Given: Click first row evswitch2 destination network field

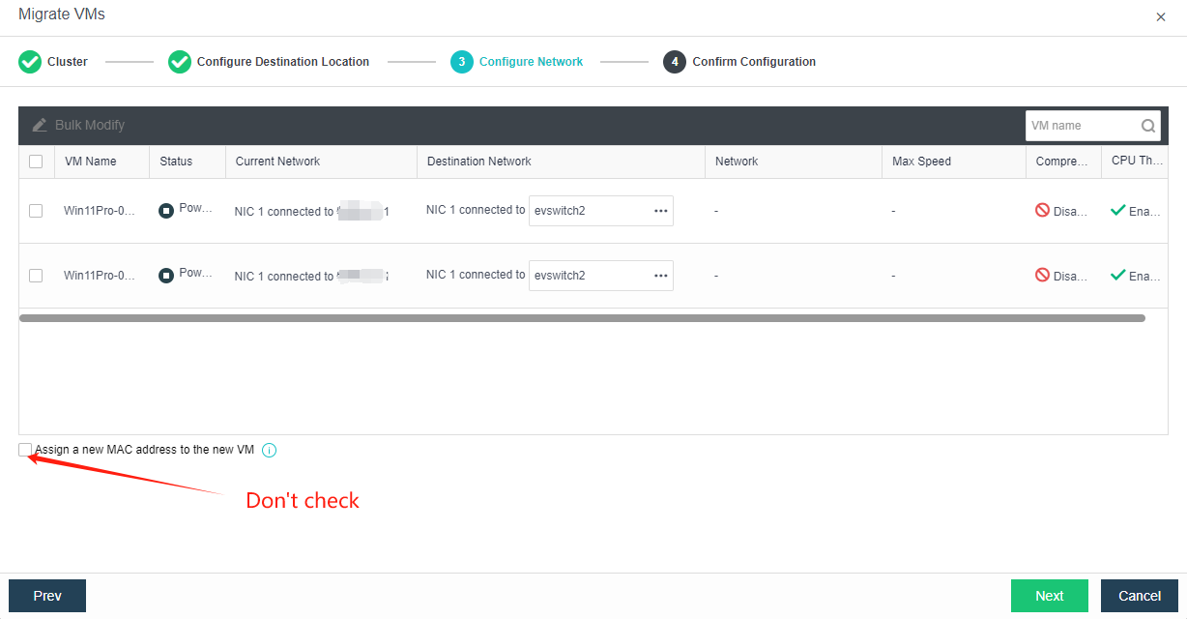Looking at the screenshot, I should [601, 211].
